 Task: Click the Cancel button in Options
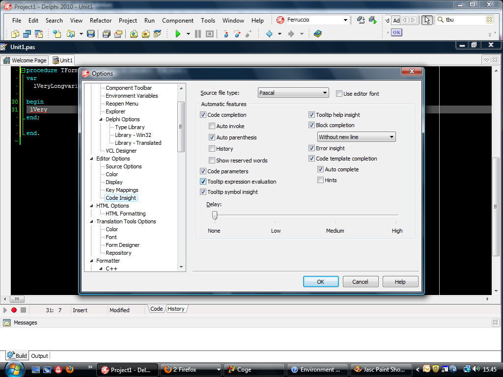361,281
